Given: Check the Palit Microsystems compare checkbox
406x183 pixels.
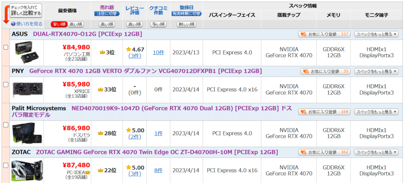Looking at the screenshot, I should pyautogui.click(x=6, y=125).
